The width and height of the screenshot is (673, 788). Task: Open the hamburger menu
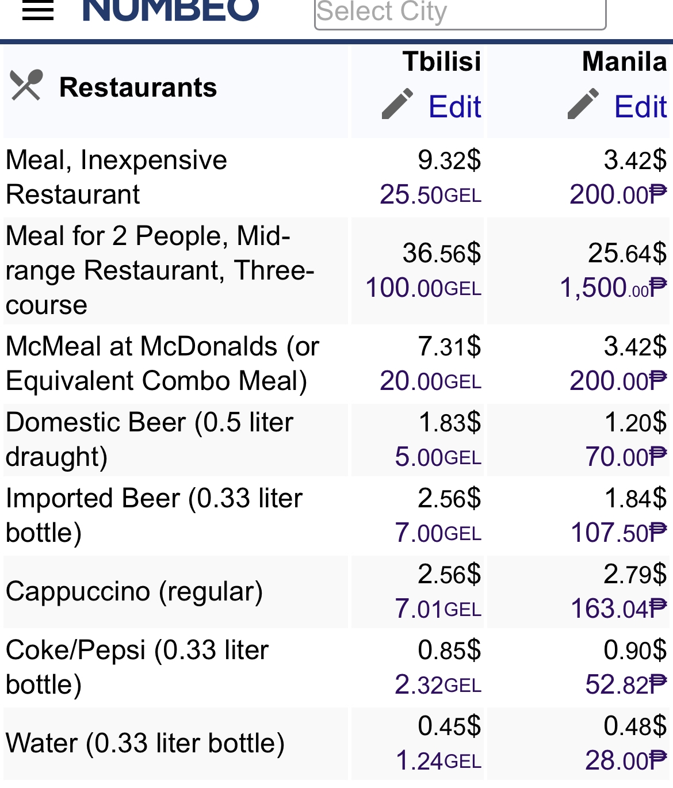click(x=38, y=10)
